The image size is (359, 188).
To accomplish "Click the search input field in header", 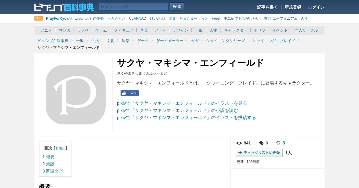I will pyautogui.click(x=134, y=7).
